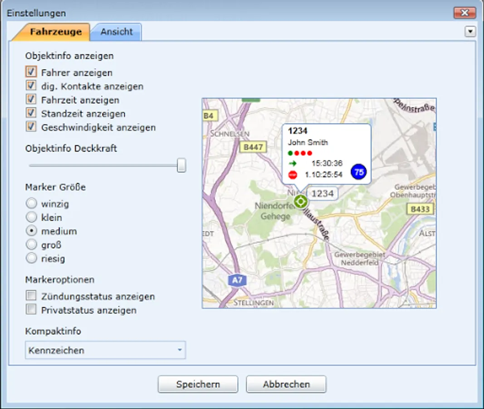The width and height of the screenshot is (484, 409).
Task: Toggle Geschwindigkeit anzeigen checkbox
Action: point(31,127)
